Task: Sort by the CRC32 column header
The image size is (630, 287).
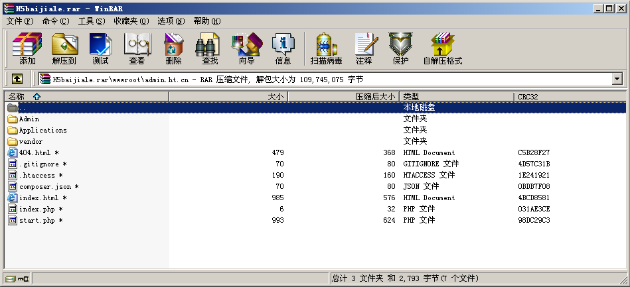Action: tap(528, 96)
